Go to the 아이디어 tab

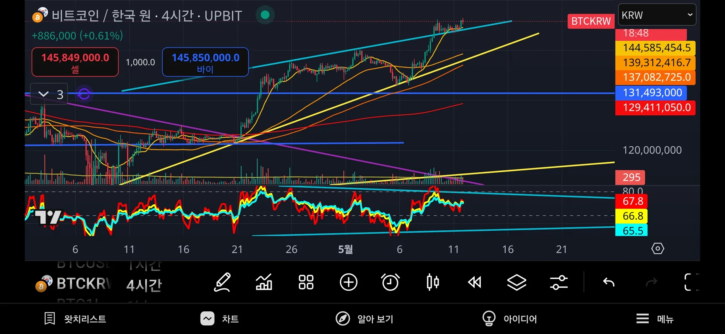tap(509, 319)
